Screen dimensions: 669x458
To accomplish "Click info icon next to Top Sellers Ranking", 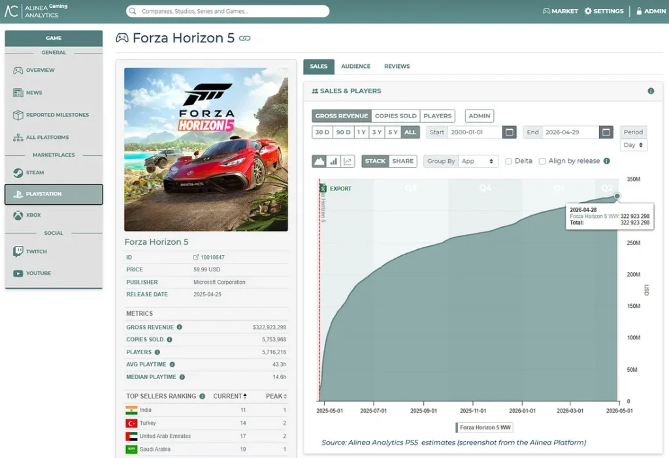I will tap(203, 396).
